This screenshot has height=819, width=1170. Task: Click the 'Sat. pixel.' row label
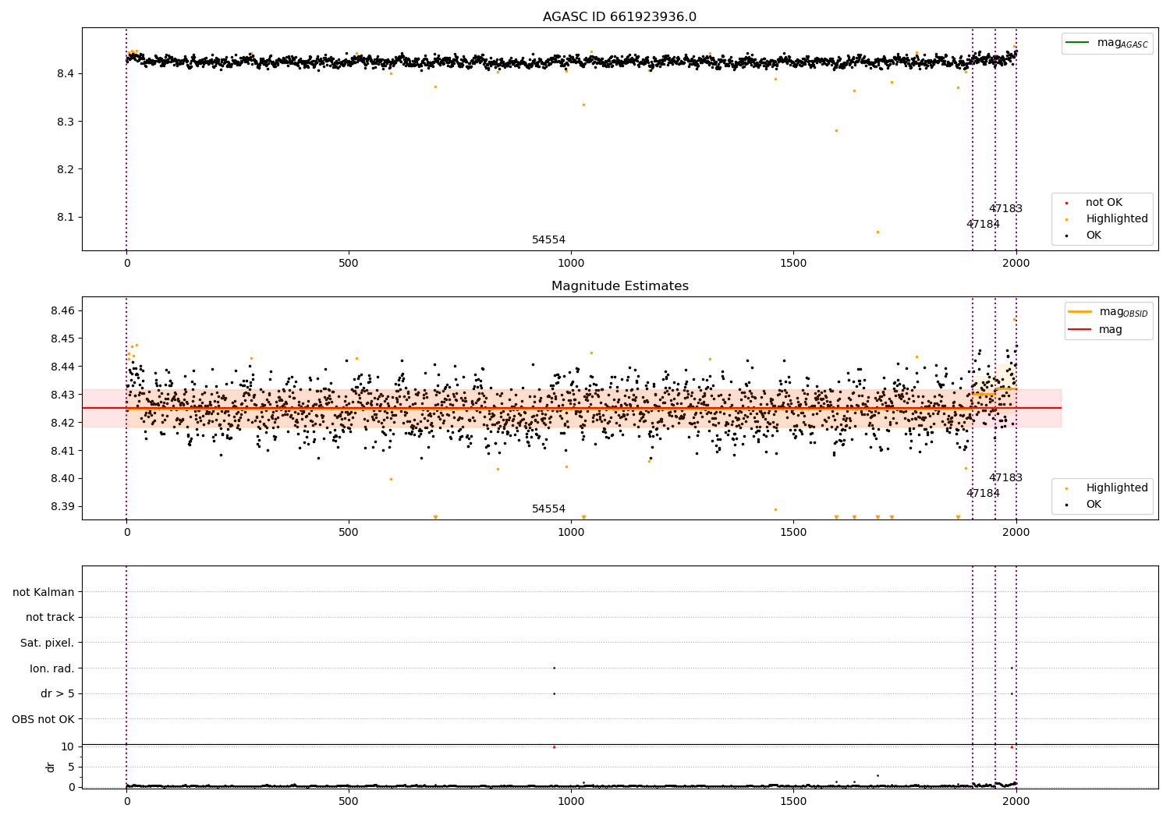tap(47, 643)
